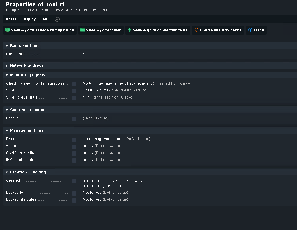Check the management board Protocol checkbox

74,140
